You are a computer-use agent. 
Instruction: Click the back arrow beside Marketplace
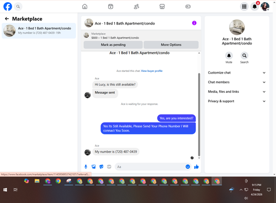[7, 19]
